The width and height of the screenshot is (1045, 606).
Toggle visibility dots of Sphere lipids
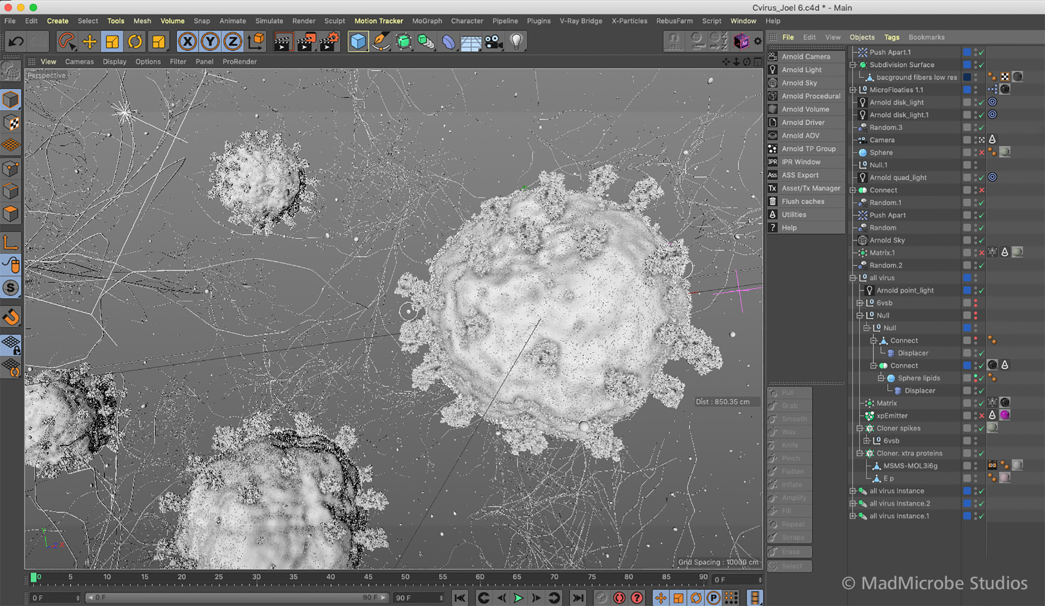tap(975, 378)
